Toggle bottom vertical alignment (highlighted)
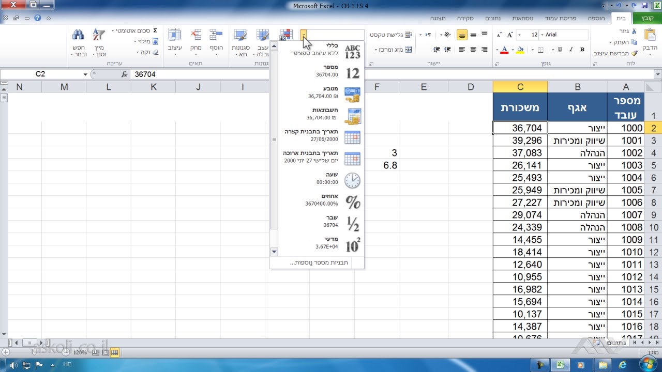 point(462,35)
